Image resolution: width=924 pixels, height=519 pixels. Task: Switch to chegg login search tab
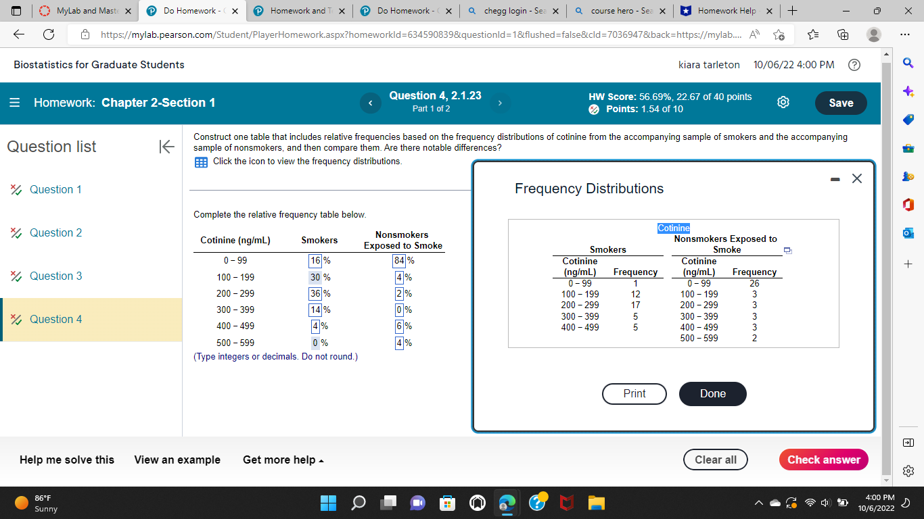pyautogui.click(x=512, y=11)
